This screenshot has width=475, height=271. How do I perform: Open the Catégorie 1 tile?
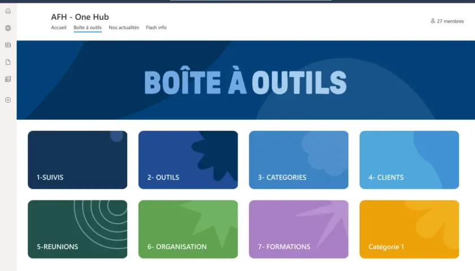(409, 229)
